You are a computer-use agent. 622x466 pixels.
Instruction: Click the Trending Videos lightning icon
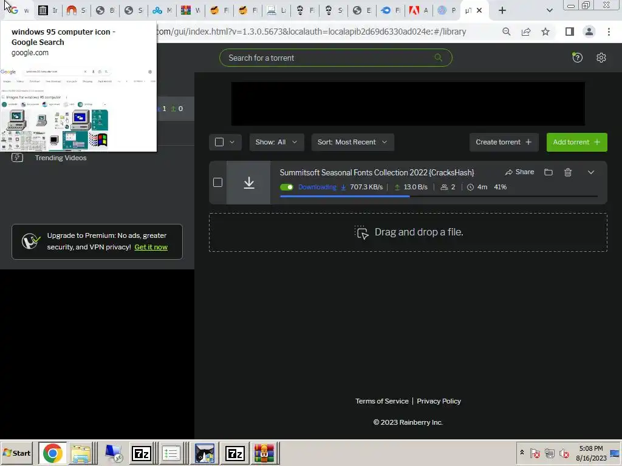17,157
